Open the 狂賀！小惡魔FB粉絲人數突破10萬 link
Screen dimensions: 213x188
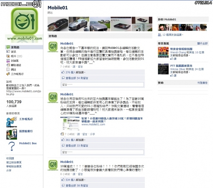click(112, 120)
